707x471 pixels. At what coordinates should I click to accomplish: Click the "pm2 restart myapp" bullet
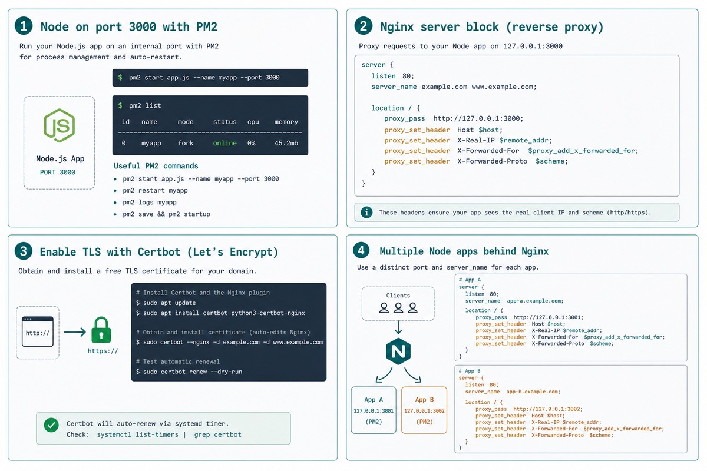click(156, 190)
